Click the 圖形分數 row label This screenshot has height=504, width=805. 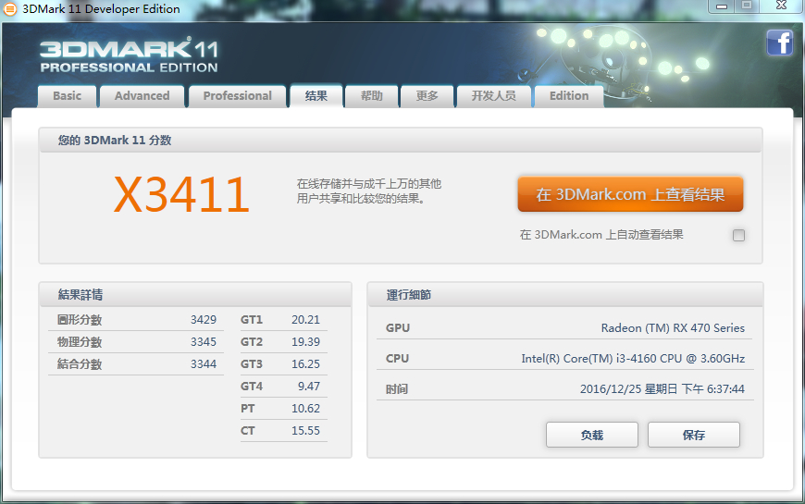(80, 320)
